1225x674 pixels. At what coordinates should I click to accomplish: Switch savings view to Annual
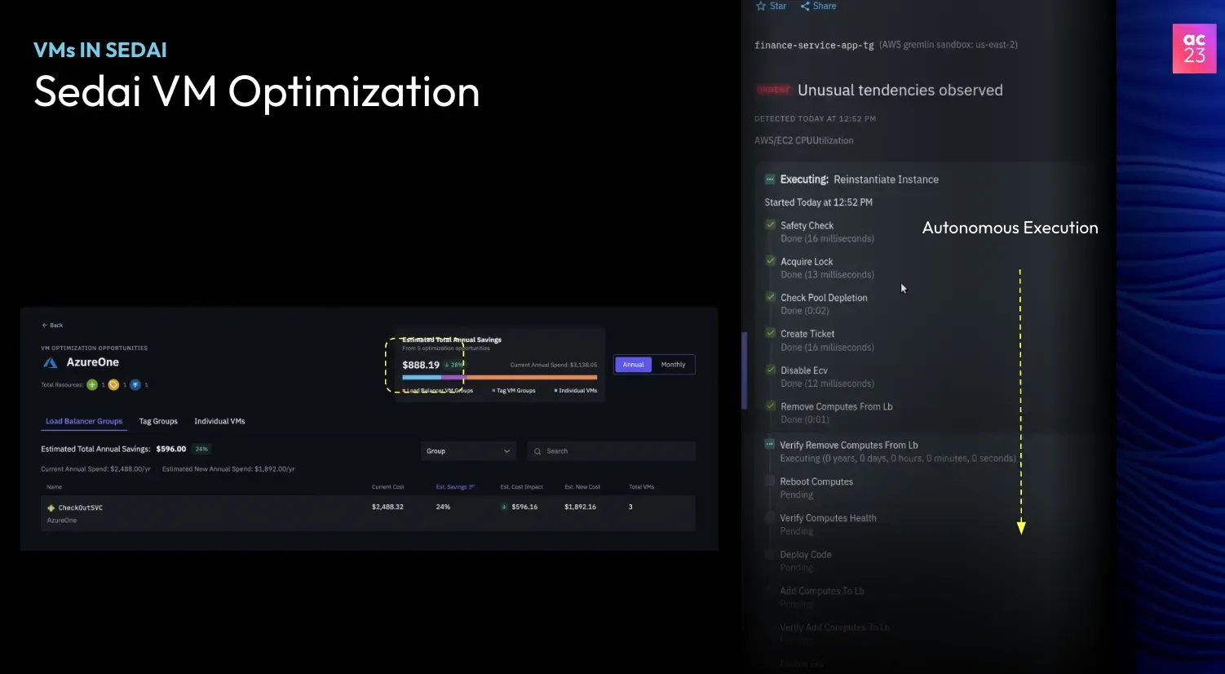click(x=634, y=365)
